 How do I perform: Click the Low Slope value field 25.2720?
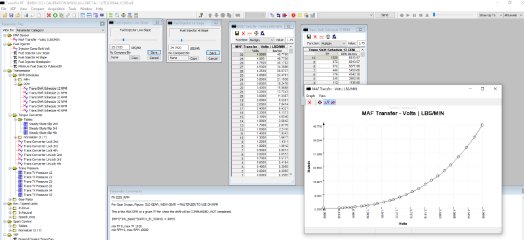tap(120, 47)
